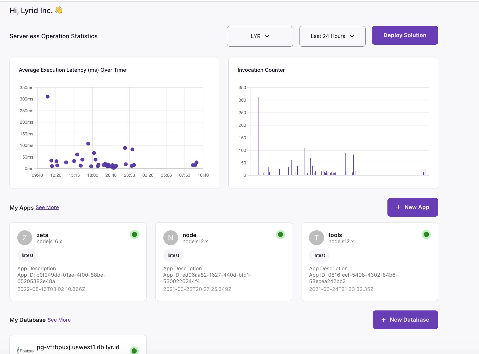Click the node app avatar icon

point(171,238)
